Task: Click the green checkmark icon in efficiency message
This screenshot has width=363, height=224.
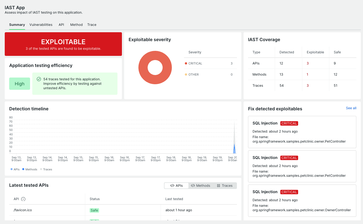Action: pos(39,79)
